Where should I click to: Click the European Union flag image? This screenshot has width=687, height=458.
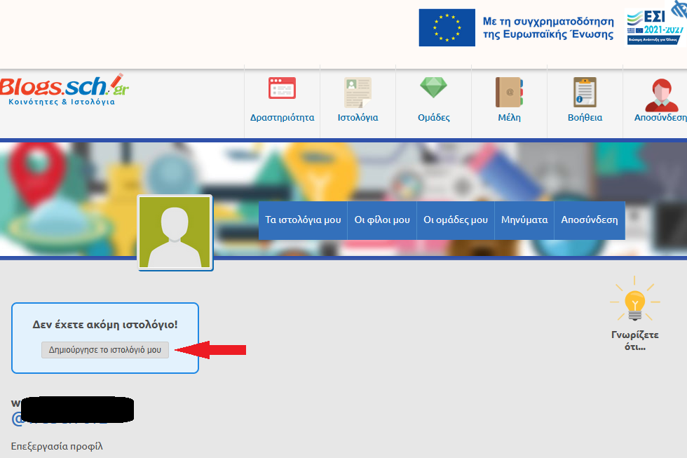tap(447, 28)
